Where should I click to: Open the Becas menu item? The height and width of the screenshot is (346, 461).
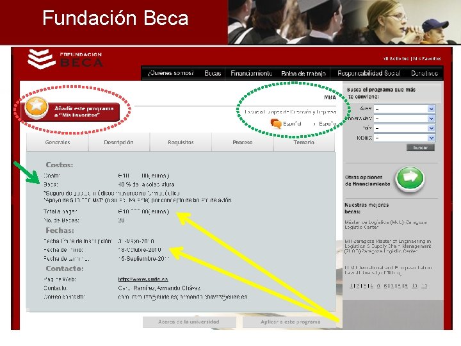[213, 73]
